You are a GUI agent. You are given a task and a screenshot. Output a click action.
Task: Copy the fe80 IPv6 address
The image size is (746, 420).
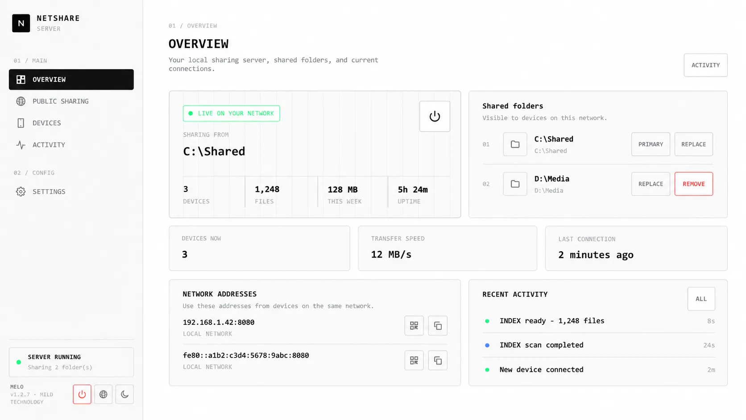[x=438, y=360]
